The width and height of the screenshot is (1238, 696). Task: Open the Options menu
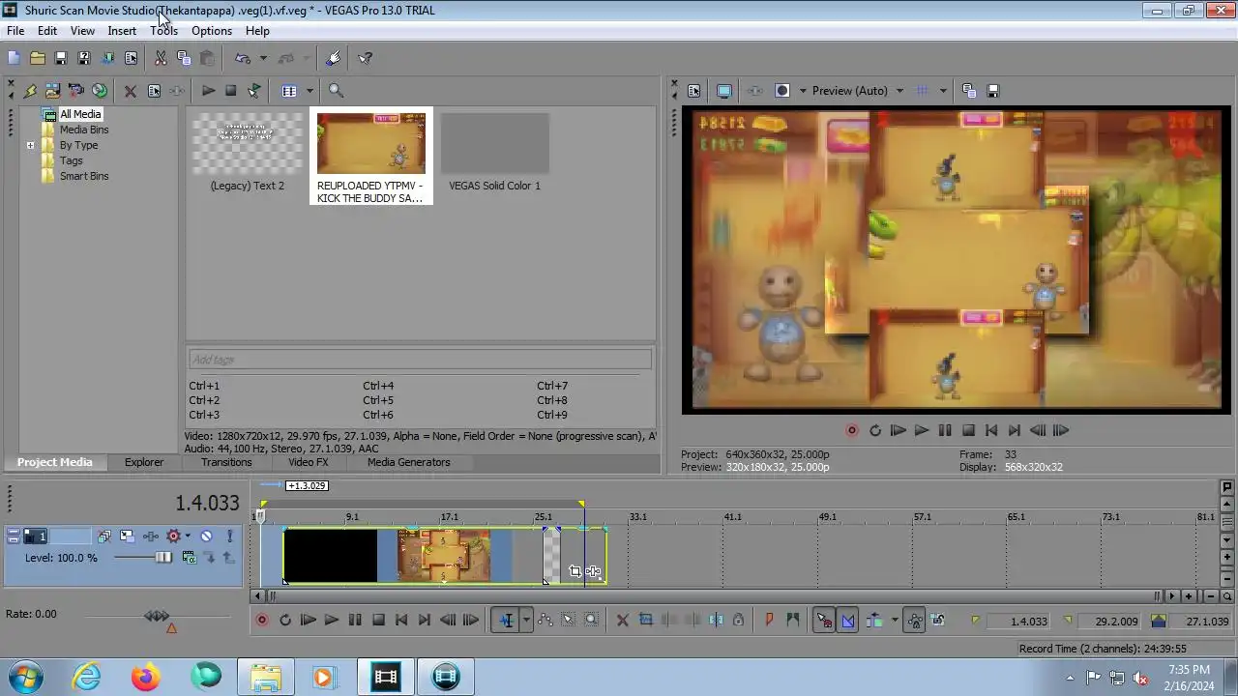(211, 31)
